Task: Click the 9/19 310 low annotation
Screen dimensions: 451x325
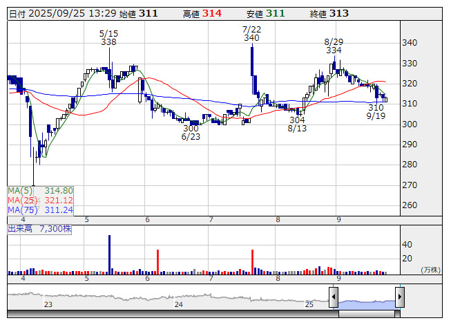Action: 376,112
